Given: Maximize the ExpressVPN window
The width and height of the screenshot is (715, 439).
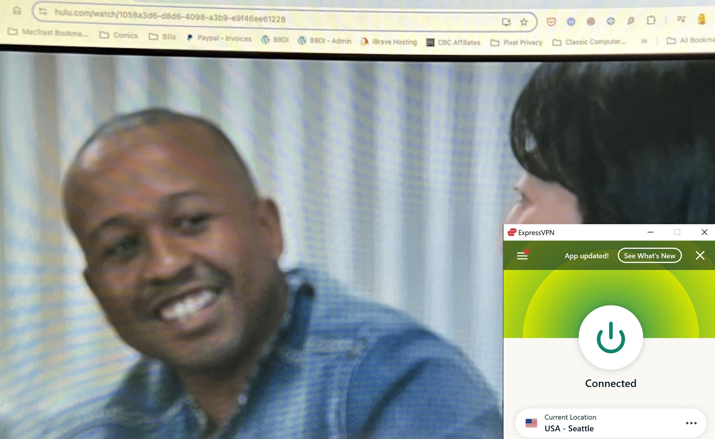Looking at the screenshot, I should (x=677, y=232).
